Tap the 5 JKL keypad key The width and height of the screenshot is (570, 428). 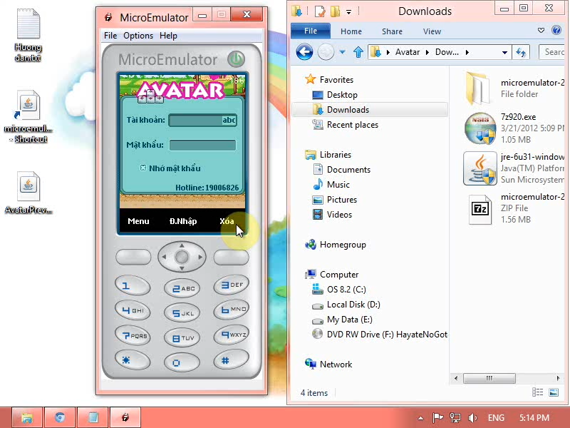182,313
